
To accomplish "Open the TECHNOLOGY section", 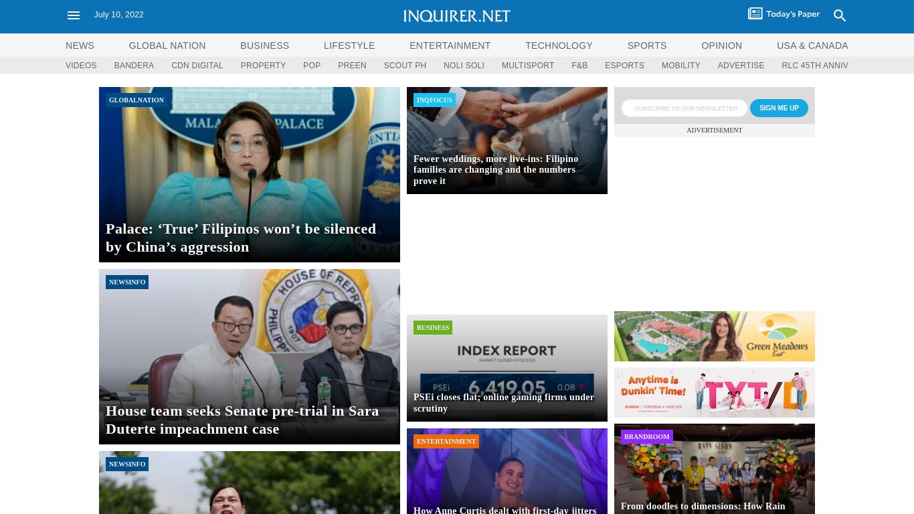I will (559, 46).
